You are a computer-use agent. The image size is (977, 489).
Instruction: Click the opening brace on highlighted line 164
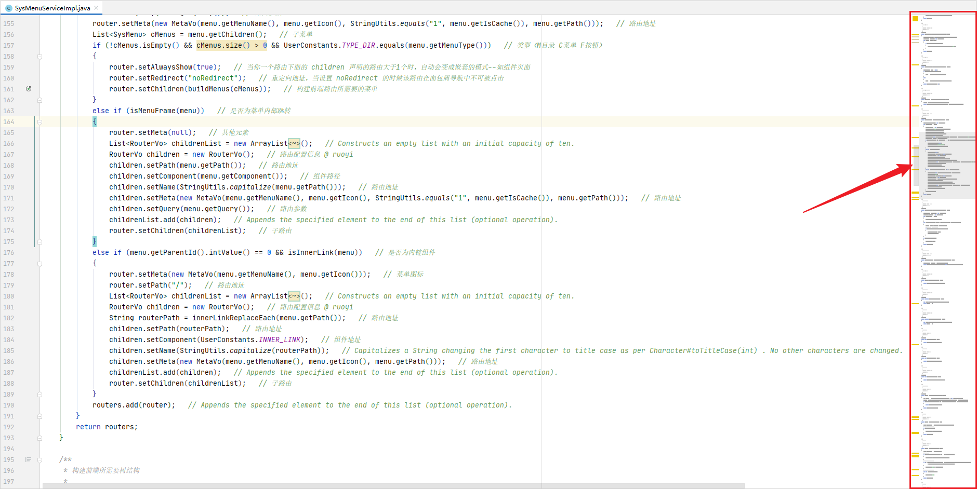95,121
